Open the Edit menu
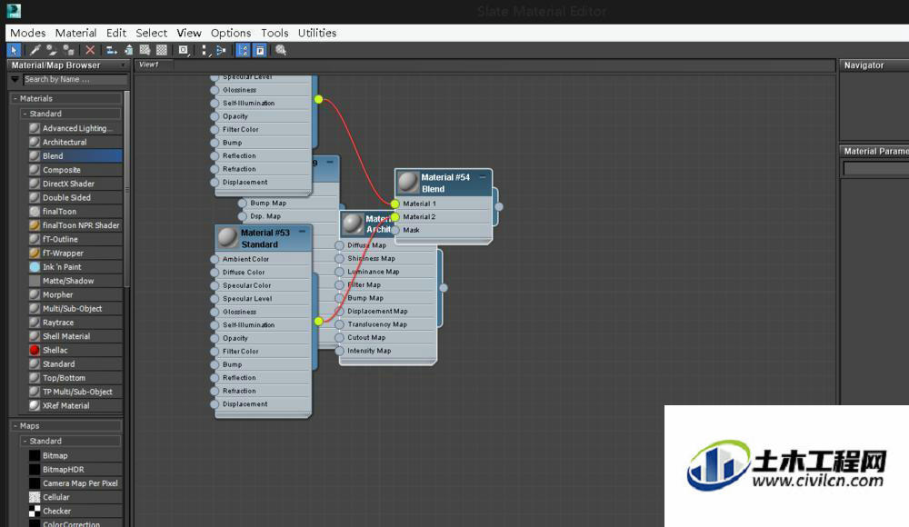This screenshot has height=527, width=909. (x=116, y=33)
